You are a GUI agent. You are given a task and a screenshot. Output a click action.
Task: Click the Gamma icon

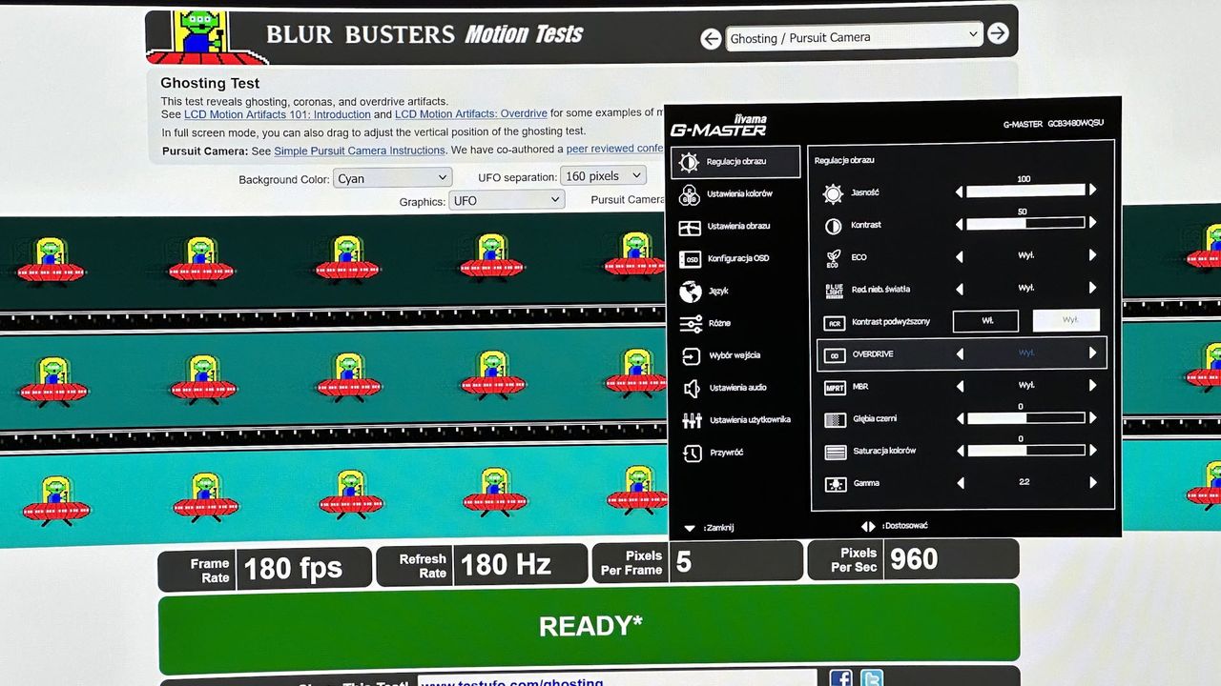point(836,485)
